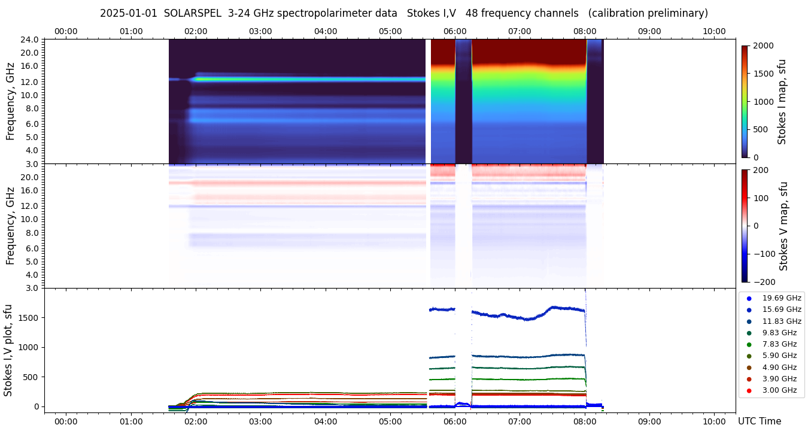Click the 4.90 GHz legend marker dot
Image resolution: width=808 pixels, height=434 pixels.
click(x=749, y=368)
